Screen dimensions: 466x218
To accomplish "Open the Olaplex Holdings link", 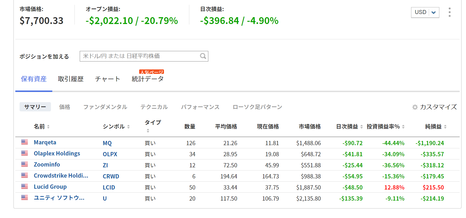I will coord(57,153).
